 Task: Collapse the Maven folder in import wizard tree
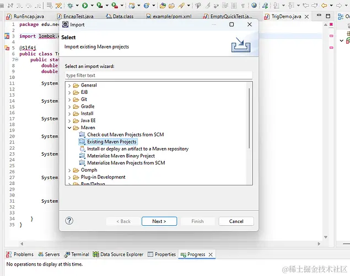pyautogui.click(x=69, y=128)
